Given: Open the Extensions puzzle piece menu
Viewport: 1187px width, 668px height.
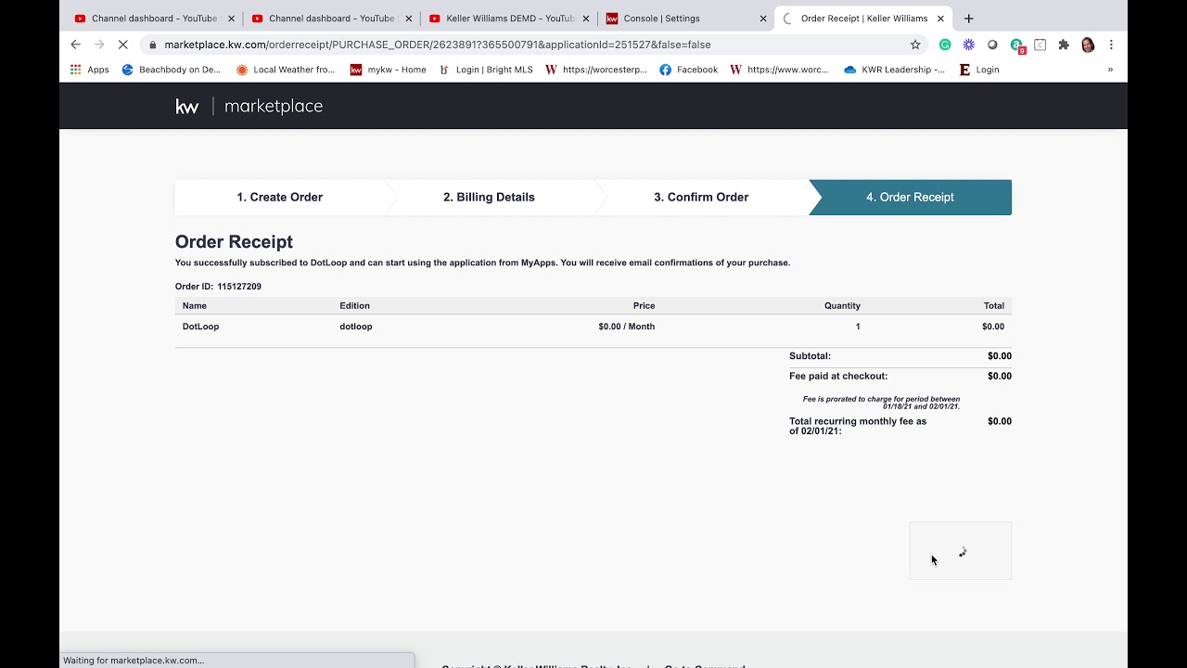Looking at the screenshot, I should 1064,45.
